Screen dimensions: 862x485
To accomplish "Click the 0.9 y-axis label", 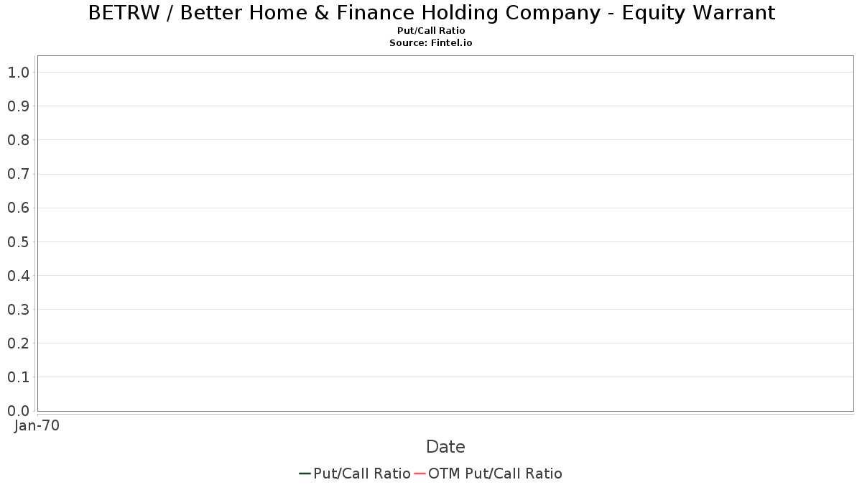I will tap(18, 106).
